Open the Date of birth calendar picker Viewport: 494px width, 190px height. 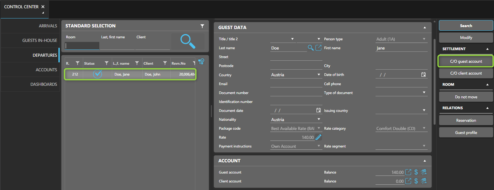point(423,75)
